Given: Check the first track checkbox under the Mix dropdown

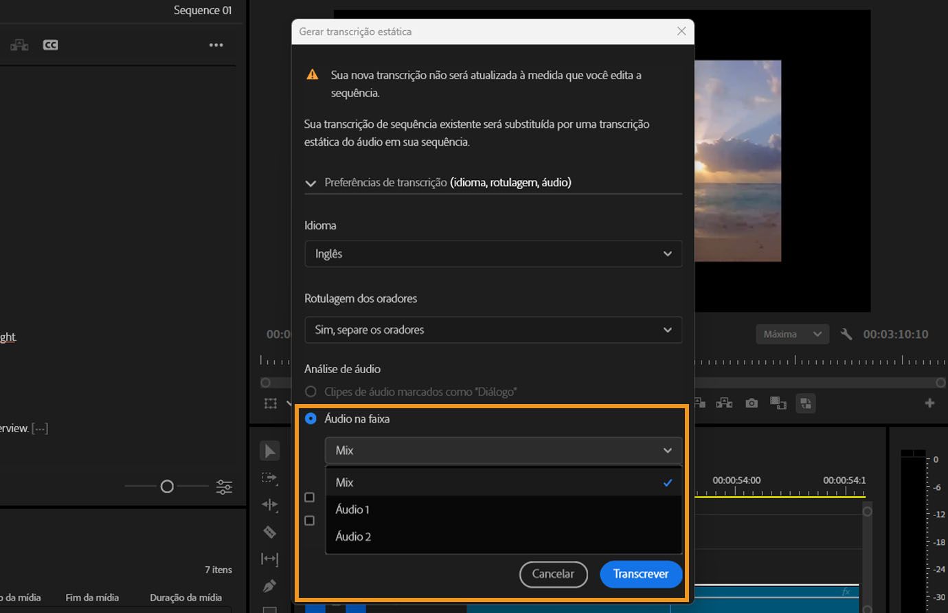Looking at the screenshot, I should tap(309, 496).
